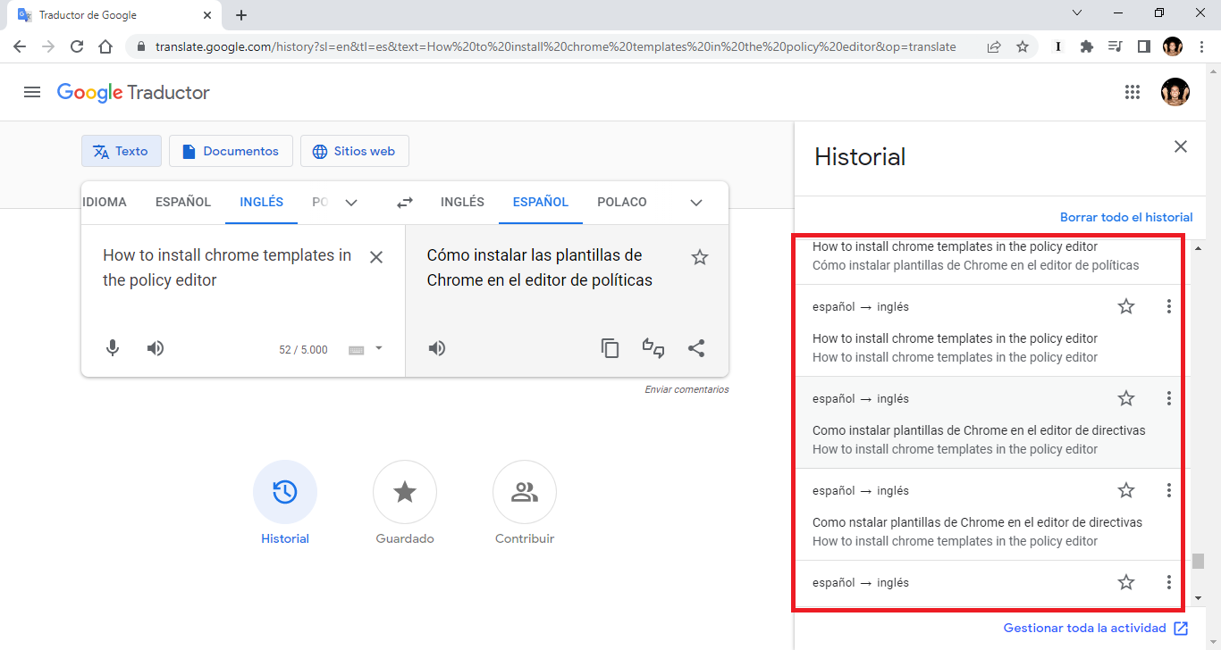Start voice input with the microphone
This screenshot has height=650, width=1221.
pos(113,348)
